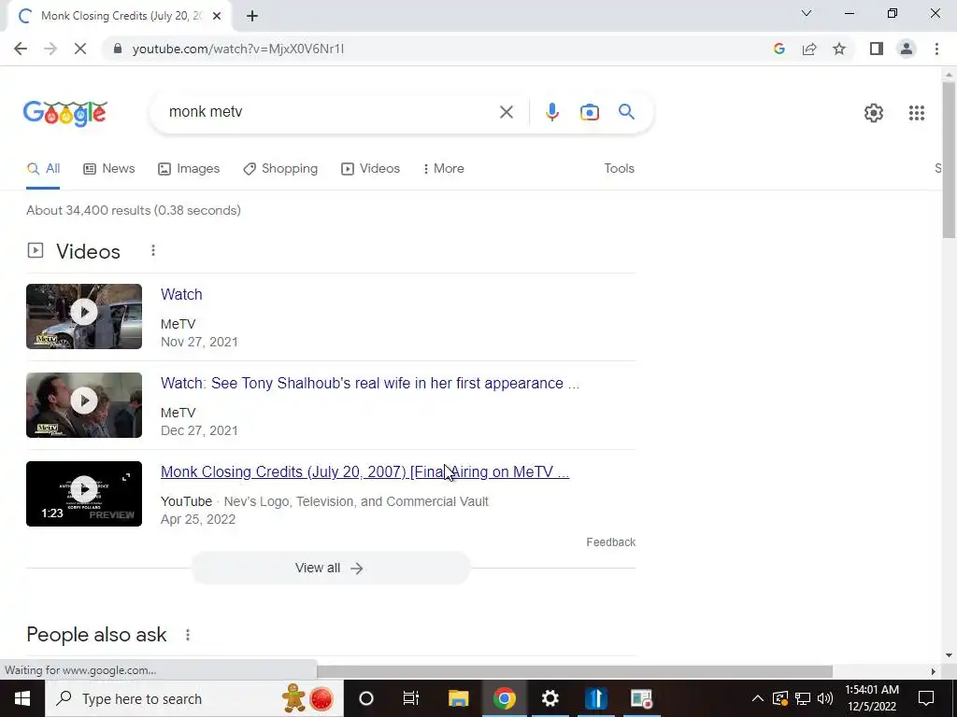This screenshot has height=717, width=957.
Task: Click the Google holiday logo
Action: click(x=65, y=113)
